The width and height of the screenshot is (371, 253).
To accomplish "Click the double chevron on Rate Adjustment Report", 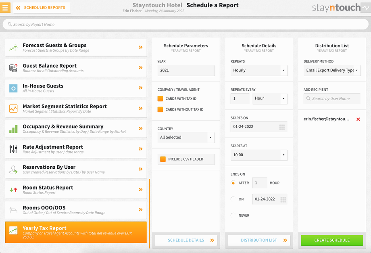I will [x=141, y=149].
